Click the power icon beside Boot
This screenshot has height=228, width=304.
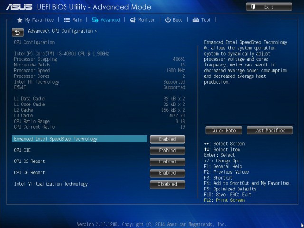(168, 20)
